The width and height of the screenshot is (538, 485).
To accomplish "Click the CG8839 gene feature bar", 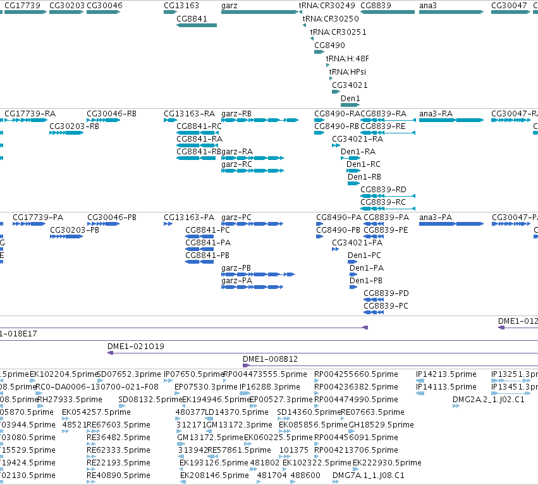I will (x=388, y=12).
